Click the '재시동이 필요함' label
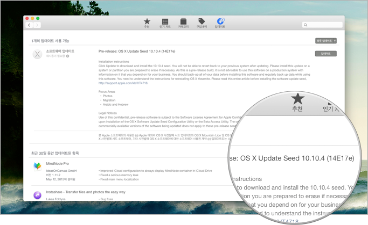The height and width of the screenshot is (225, 368). 55,56
